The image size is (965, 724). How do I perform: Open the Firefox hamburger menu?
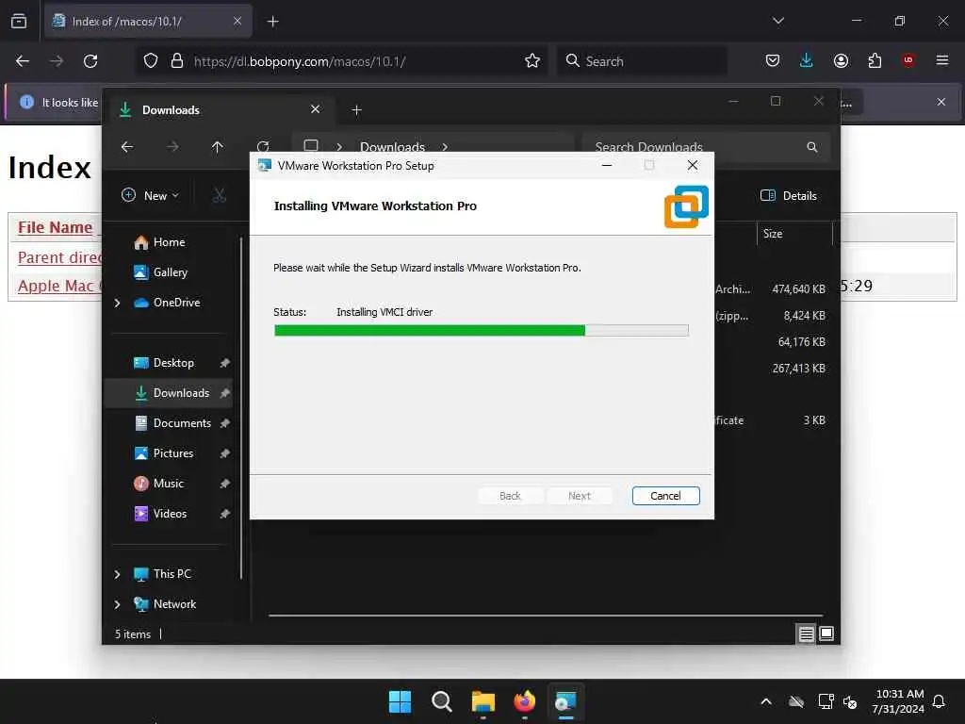[942, 60]
